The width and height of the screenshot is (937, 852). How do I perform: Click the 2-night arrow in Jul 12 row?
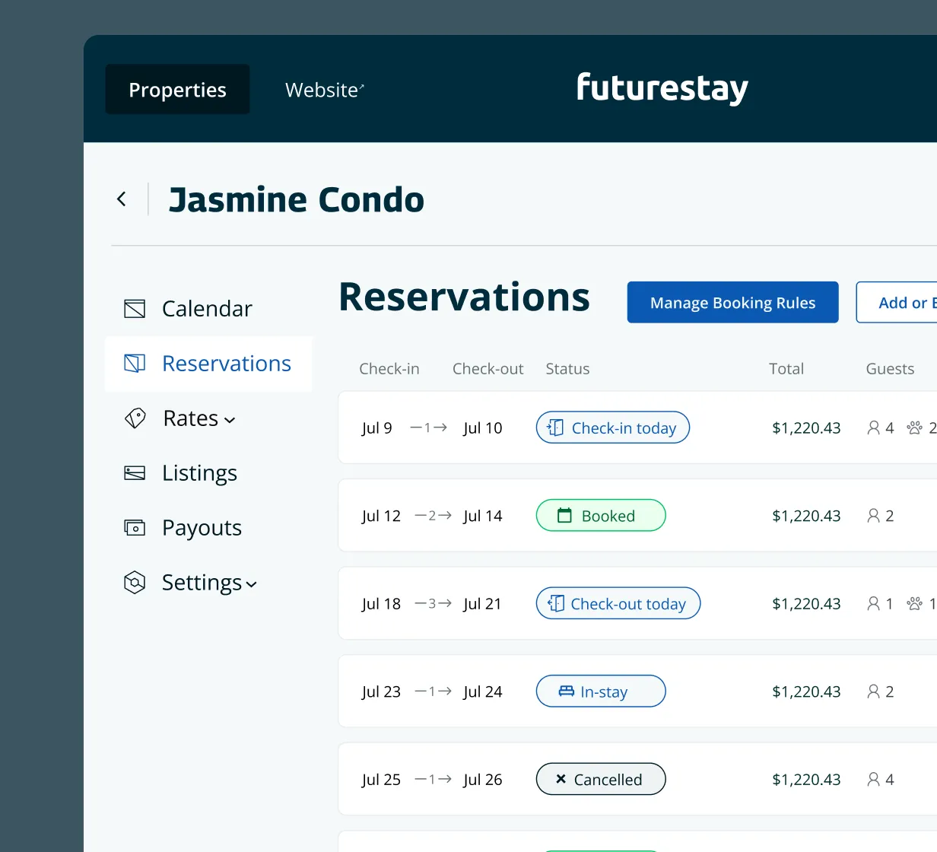click(x=433, y=516)
